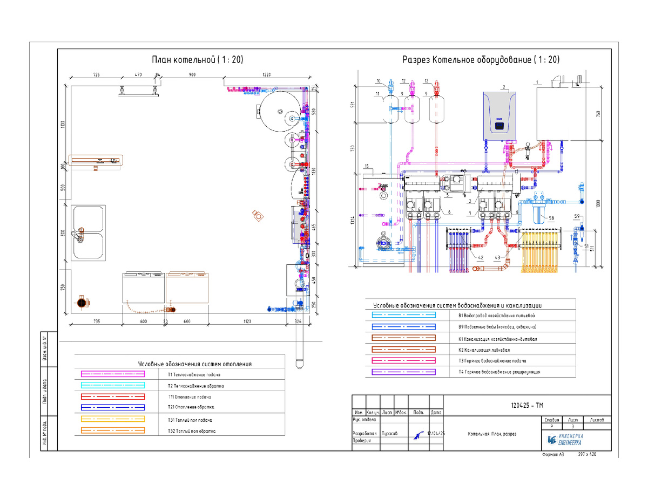Screen dimensions: 648x500
Task: Select legend text 'К2 Канализация ливневая'
Action: pos(484,350)
